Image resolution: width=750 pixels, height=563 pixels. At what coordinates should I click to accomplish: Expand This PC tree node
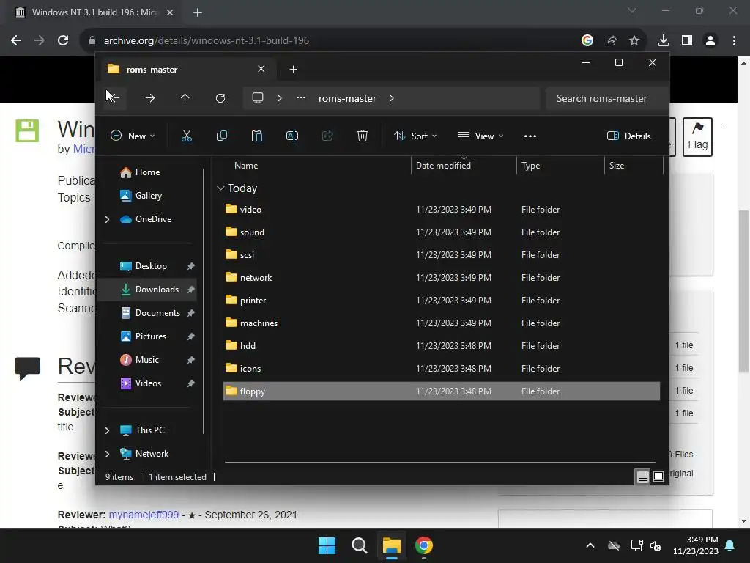107,430
